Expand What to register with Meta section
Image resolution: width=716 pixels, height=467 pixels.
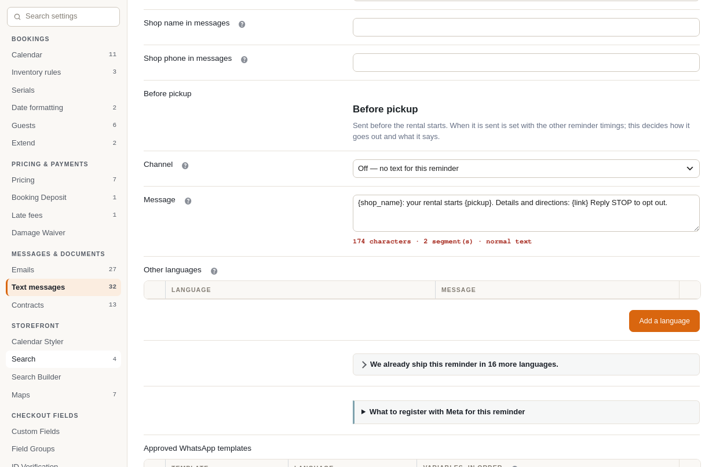click(526, 412)
